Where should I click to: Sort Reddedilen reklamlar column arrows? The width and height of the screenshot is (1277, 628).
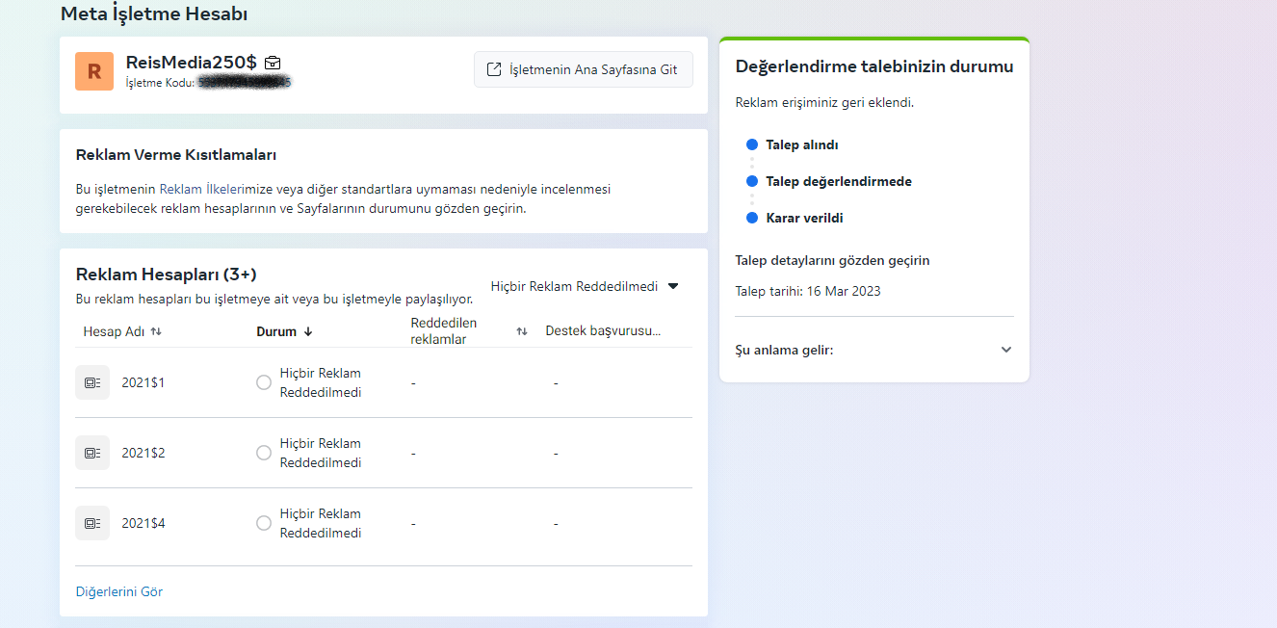click(x=522, y=331)
